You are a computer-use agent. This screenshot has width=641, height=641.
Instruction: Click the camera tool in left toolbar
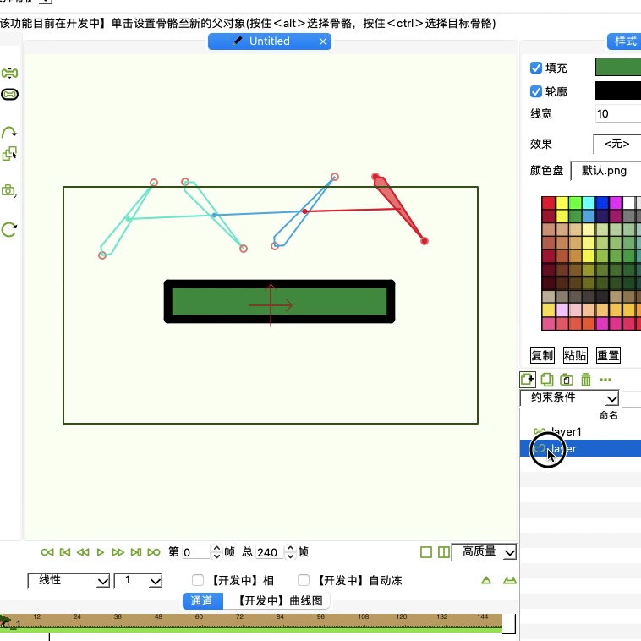[8, 191]
